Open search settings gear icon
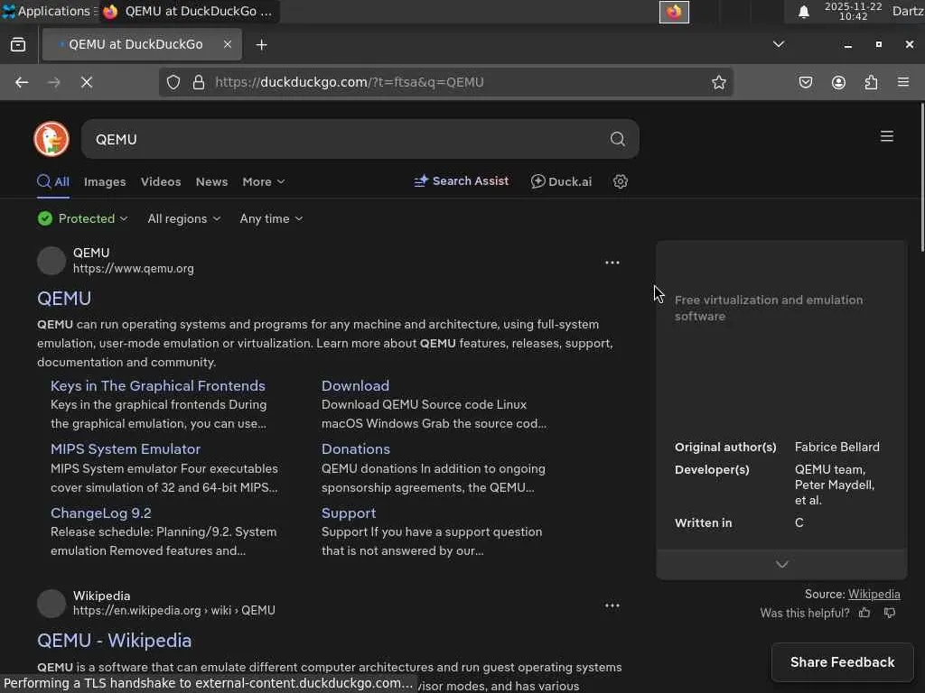The image size is (925, 693). pyautogui.click(x=620, y=181)
